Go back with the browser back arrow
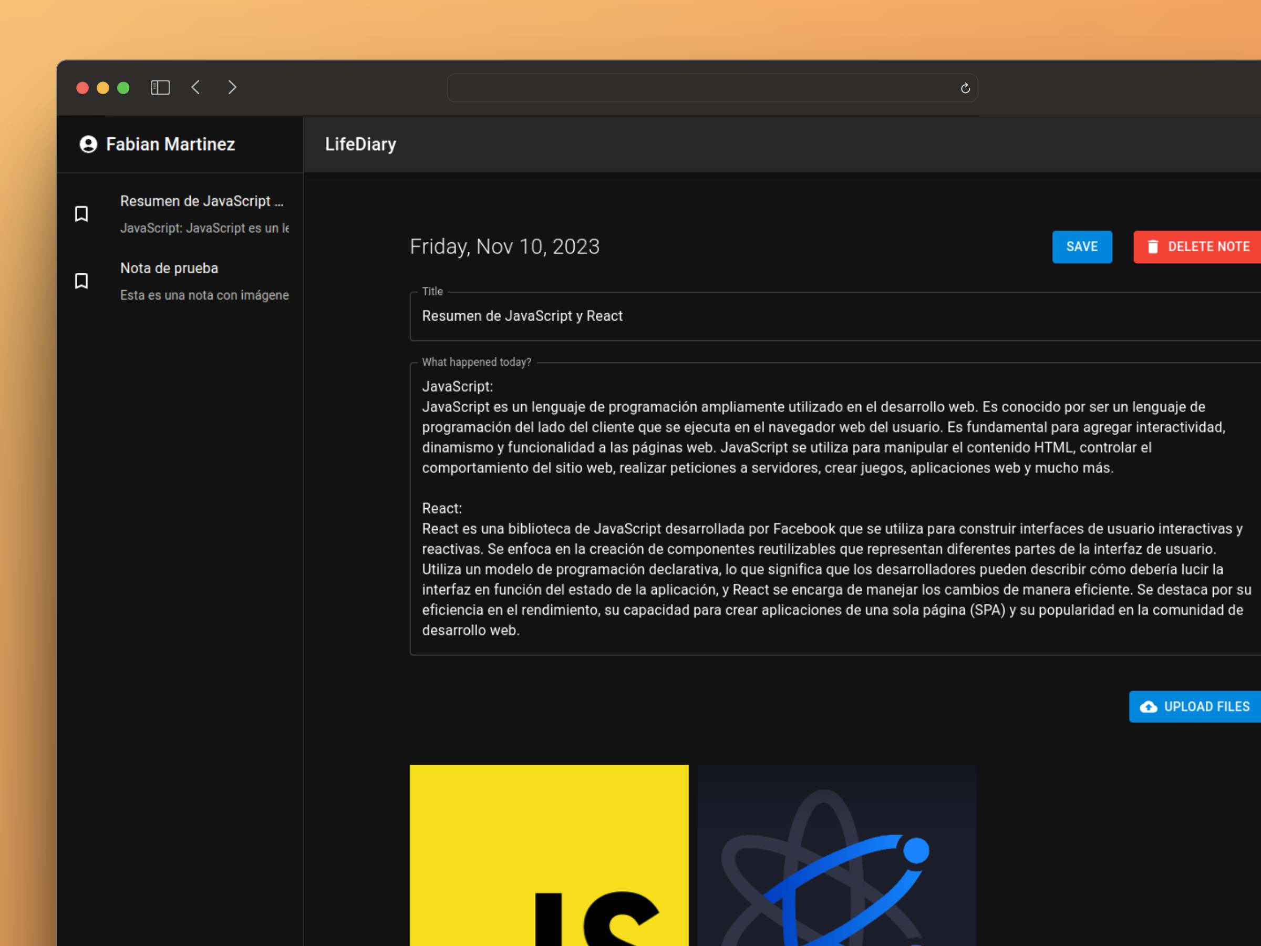This screenshot has width=1261, height=946. point(195,87)
